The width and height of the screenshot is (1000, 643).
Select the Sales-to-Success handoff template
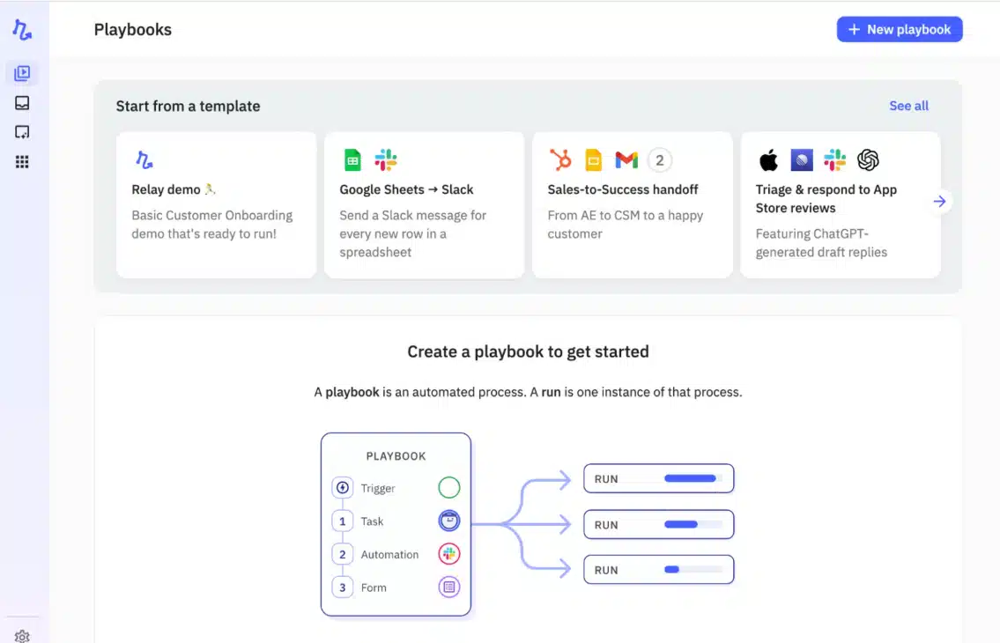pyautogui.click(x=632, y=204)
